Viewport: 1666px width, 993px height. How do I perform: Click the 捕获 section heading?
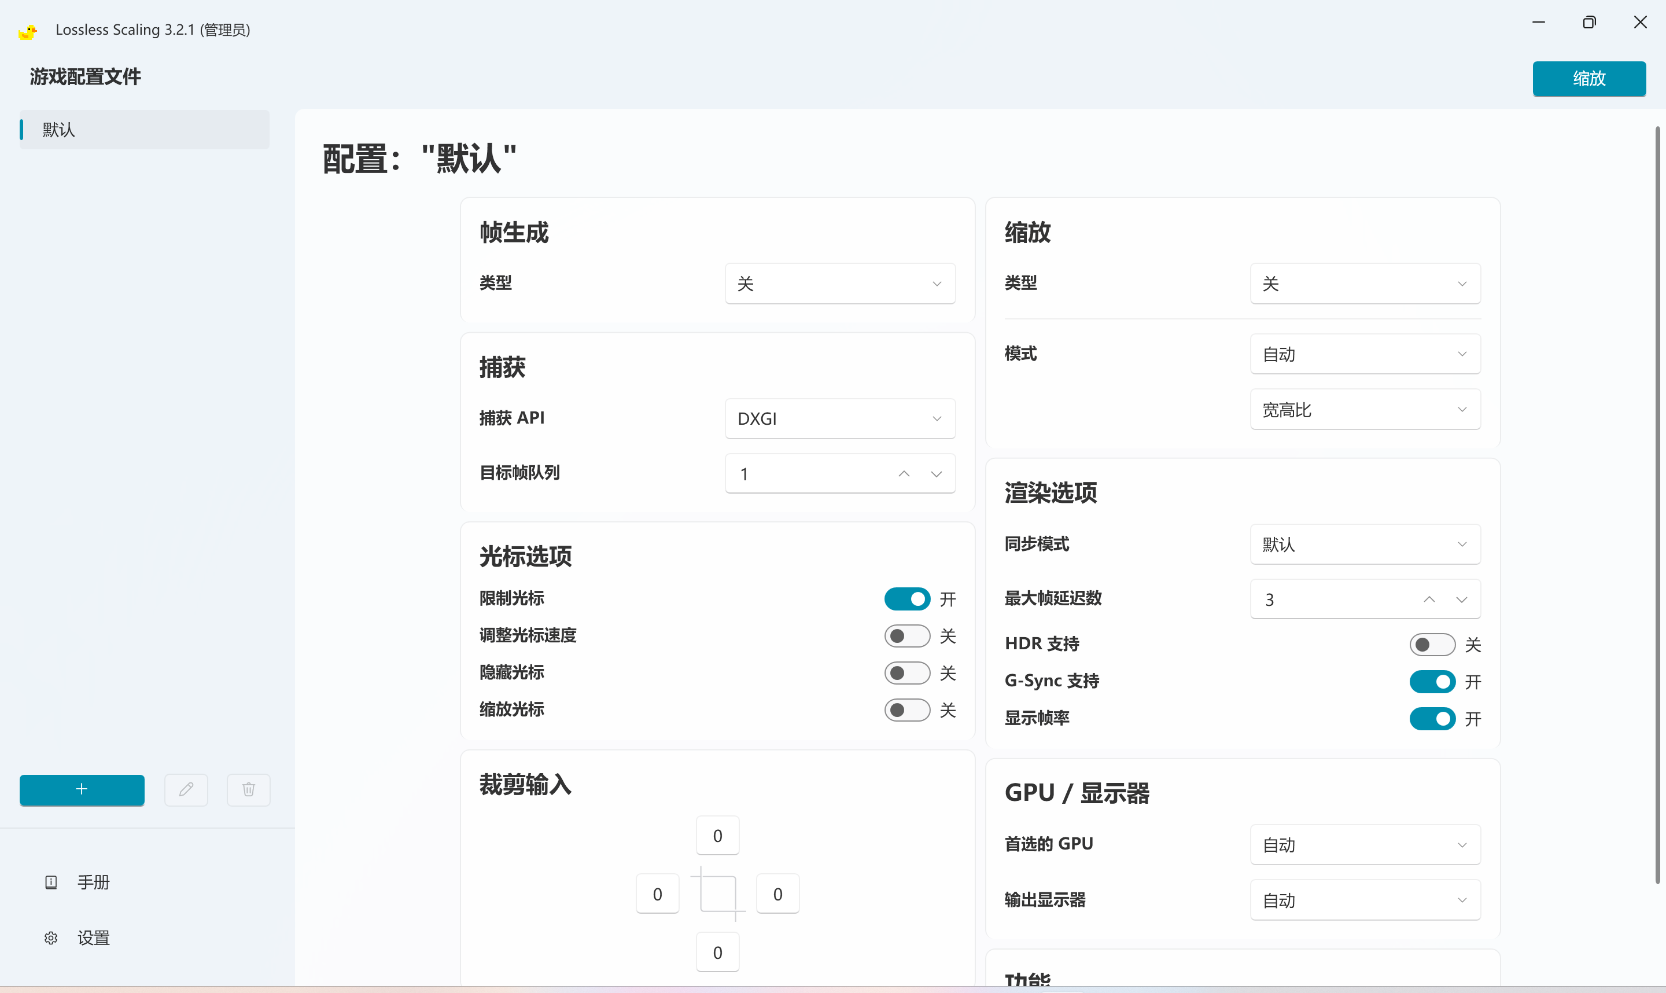pyautogui.click(x=502, y=367)
